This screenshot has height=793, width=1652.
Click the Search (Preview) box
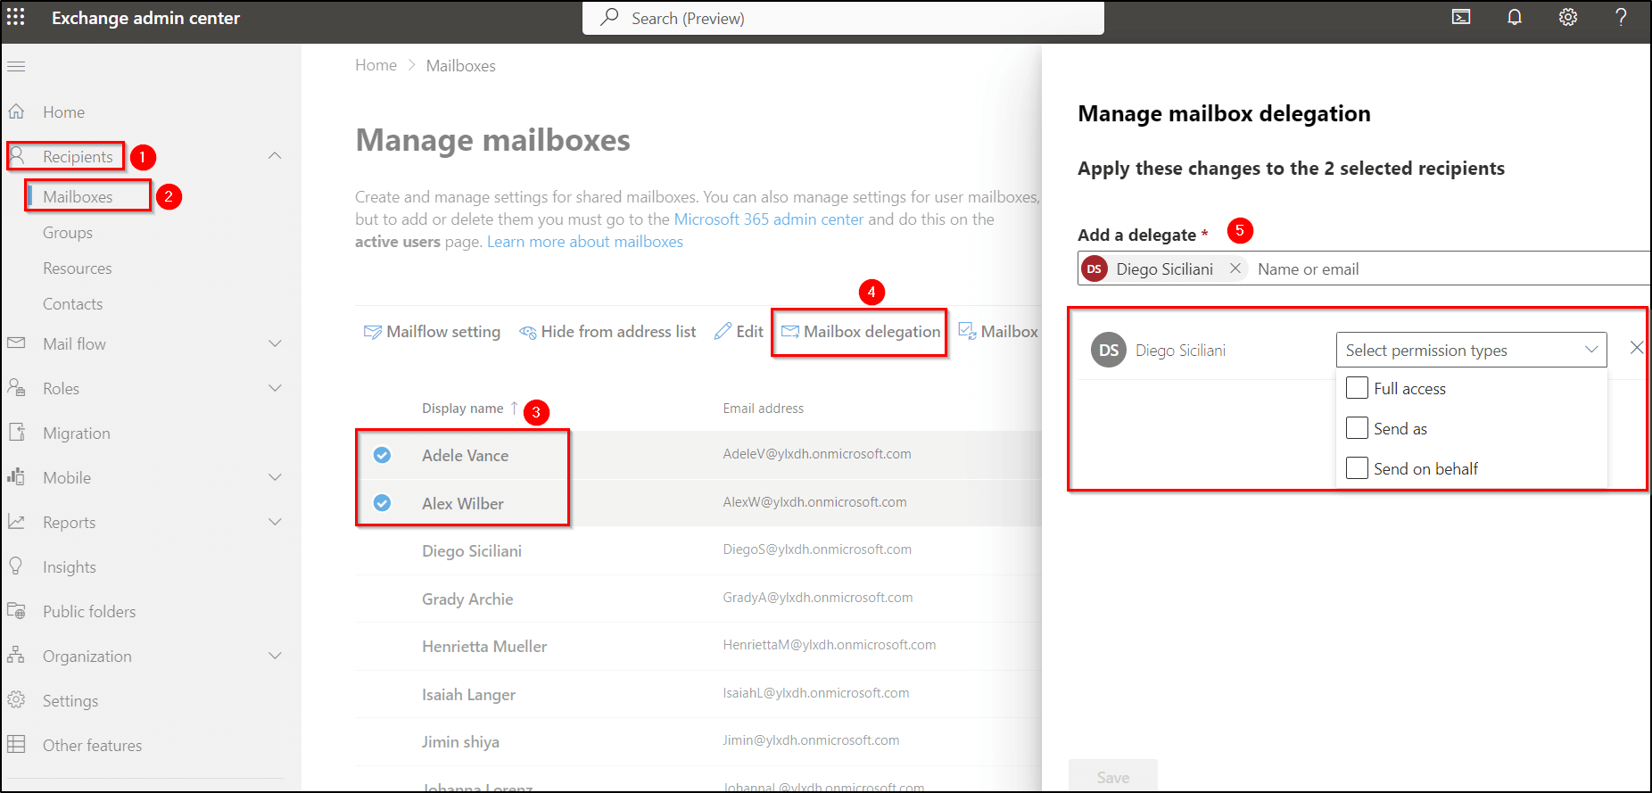843,18
